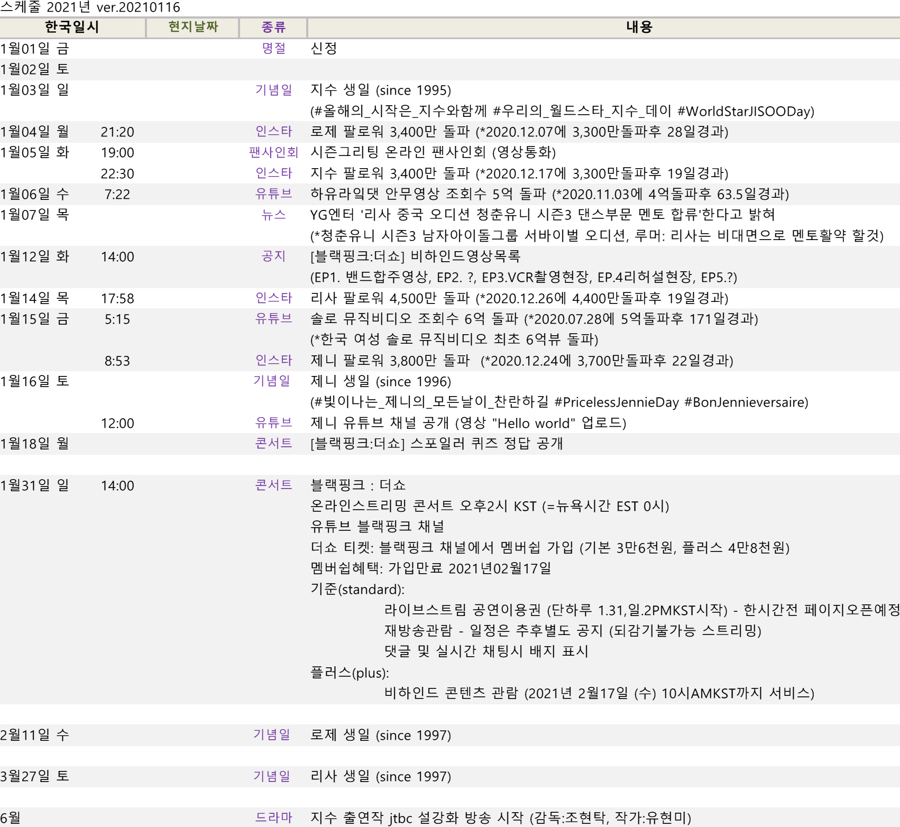Viewport: 900px width, 827px height.
Task: Select the date cell 1월31일 일
Action: point(35,485)
